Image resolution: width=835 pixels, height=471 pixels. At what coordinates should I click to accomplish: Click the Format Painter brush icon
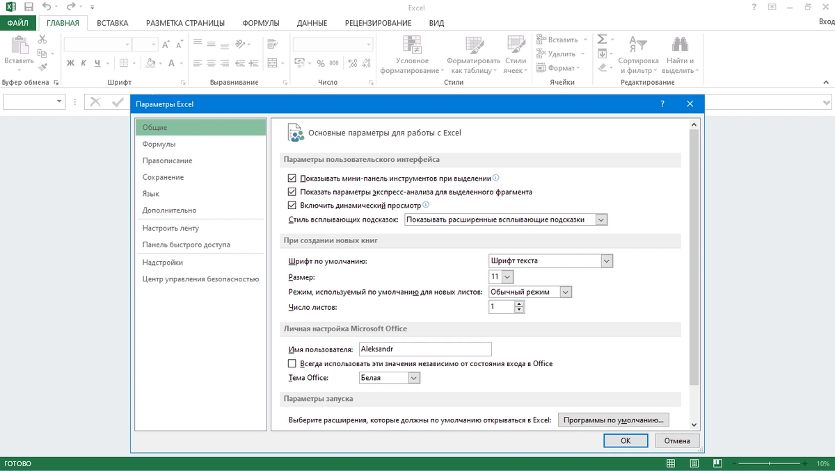(42, 67)
